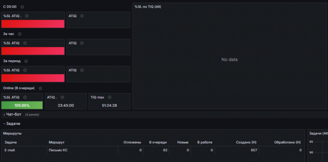Open the '%SL по TiQ (All)' panel title menu

(148, 7)
